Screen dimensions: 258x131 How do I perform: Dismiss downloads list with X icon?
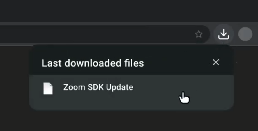click(216, 62)
